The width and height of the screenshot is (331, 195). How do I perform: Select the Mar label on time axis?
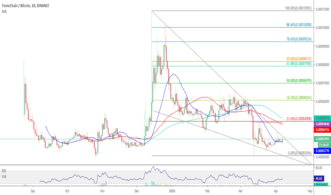[x=240, y=191]
